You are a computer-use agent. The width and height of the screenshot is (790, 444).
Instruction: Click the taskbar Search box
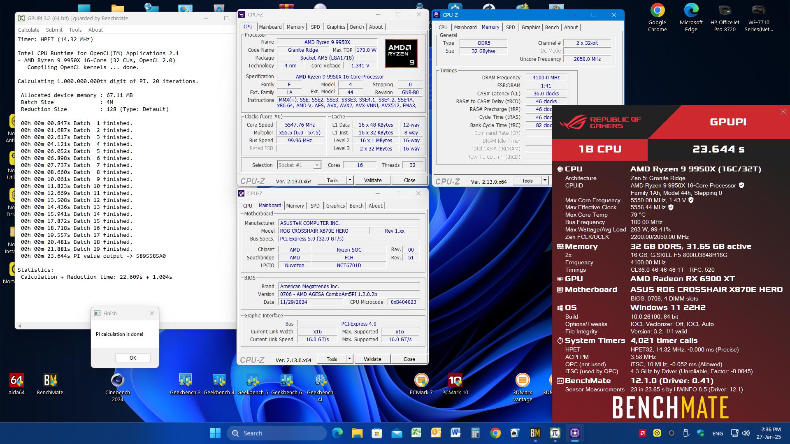coord(276,433)
